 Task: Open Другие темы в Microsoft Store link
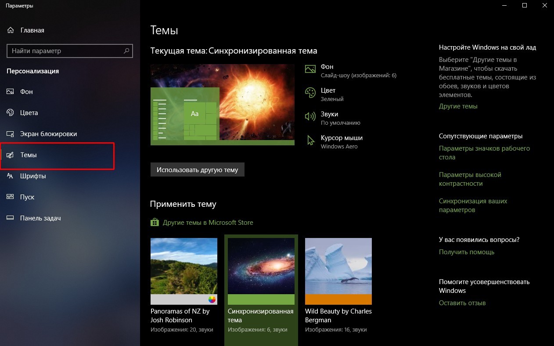tap(208, 223)
